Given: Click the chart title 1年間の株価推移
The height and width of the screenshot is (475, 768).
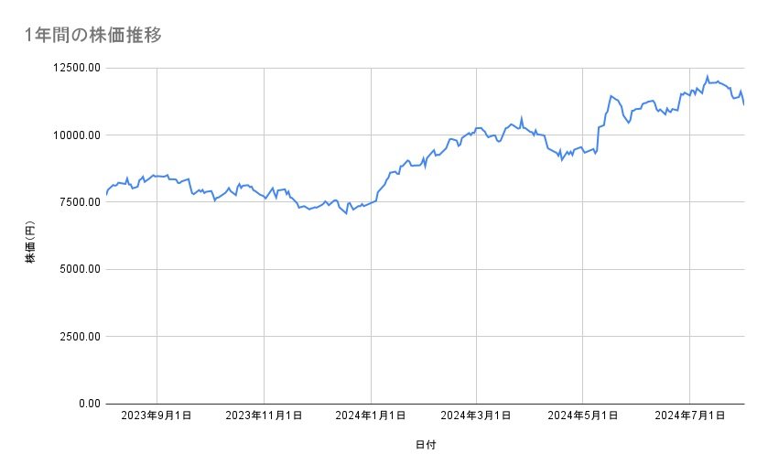Looking at the screenshot, I should tap(94, 36).
